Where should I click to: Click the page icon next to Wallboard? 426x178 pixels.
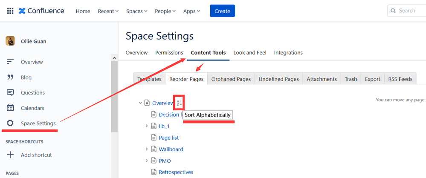[x=154, y=149]
